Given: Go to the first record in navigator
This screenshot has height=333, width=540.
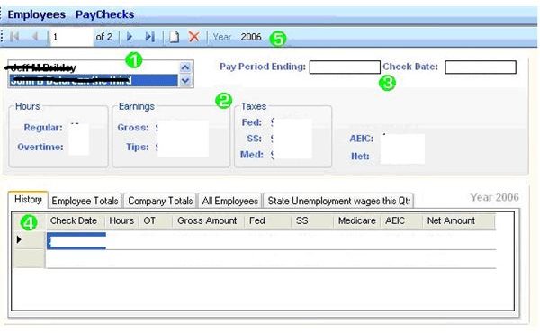Looking at the screenshot, I should 14,37.
